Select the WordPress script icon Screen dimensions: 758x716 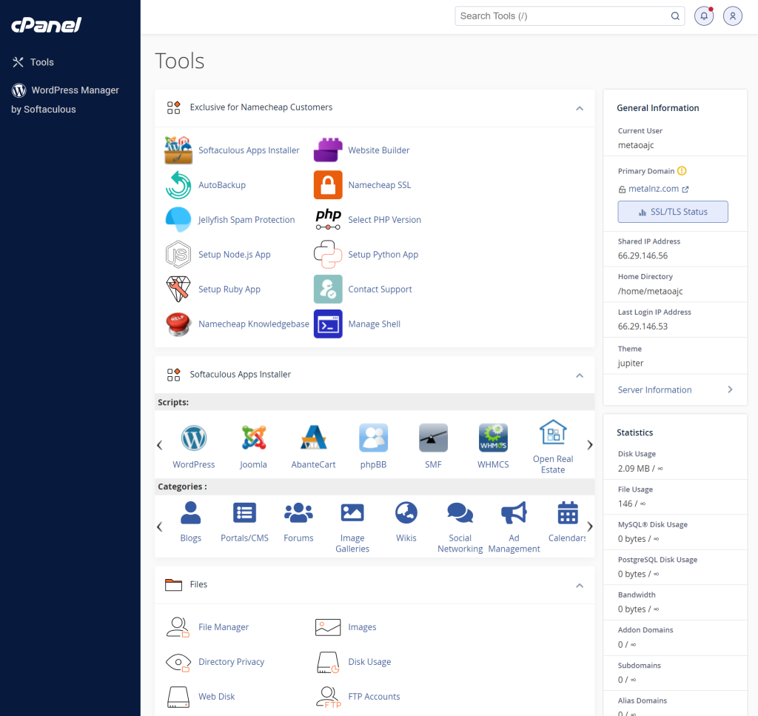pyautogui.click(x=194, y=438)
